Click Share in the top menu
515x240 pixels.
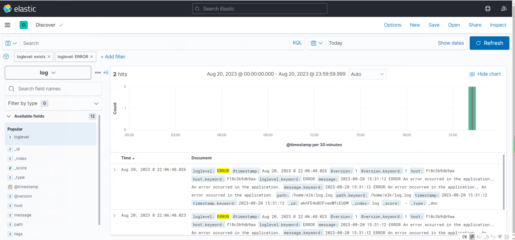(475, 25)
